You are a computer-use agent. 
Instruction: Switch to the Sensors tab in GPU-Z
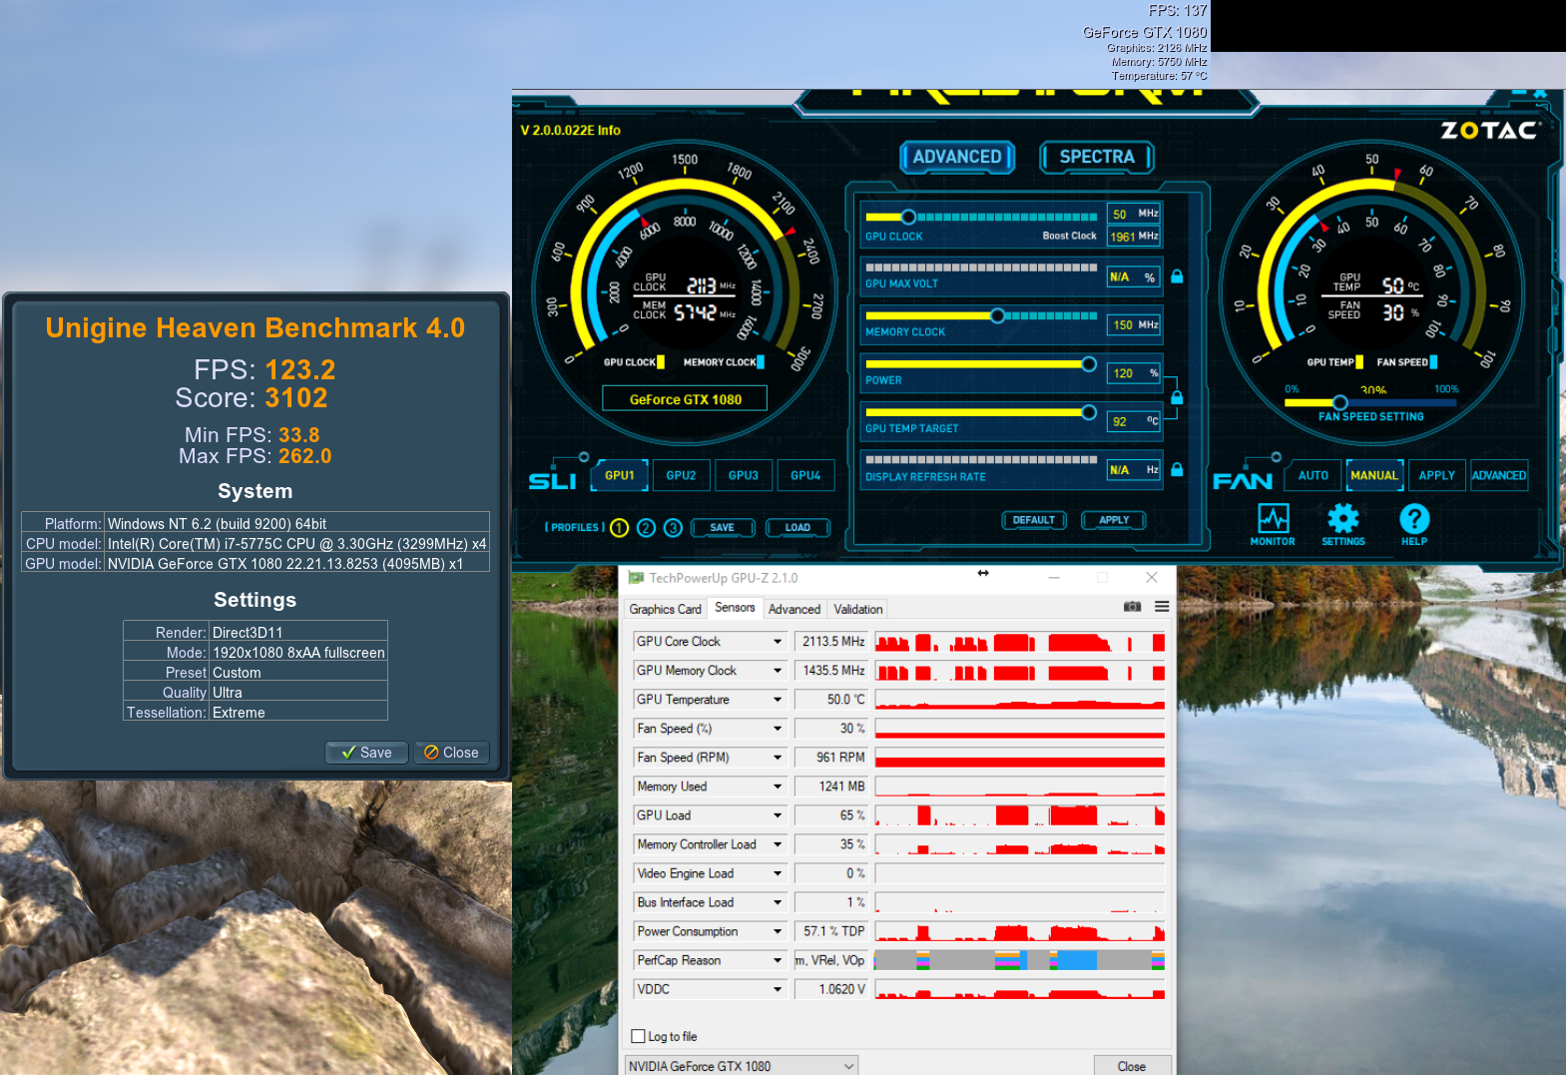point(736,608)
